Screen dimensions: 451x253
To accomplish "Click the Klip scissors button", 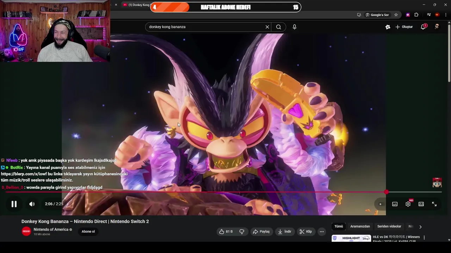I will [x=305, y=232].
